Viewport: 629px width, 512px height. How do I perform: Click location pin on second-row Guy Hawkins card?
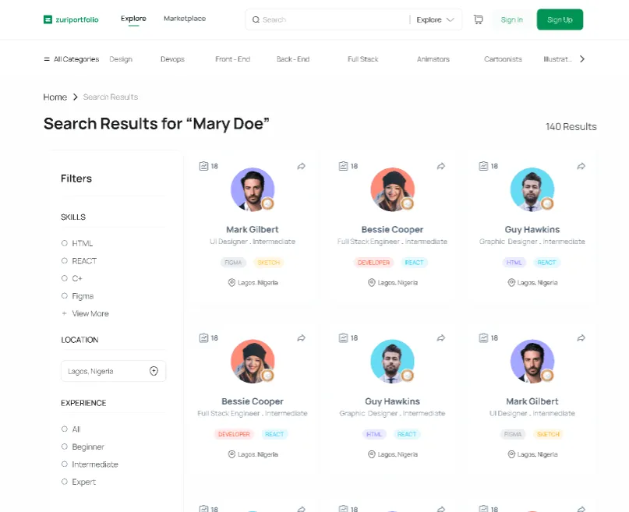[x=372, y=454]
